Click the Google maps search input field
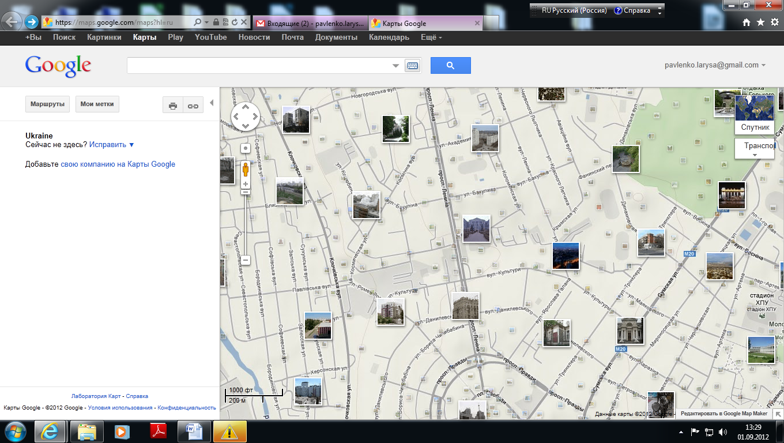 coord(258,65)
